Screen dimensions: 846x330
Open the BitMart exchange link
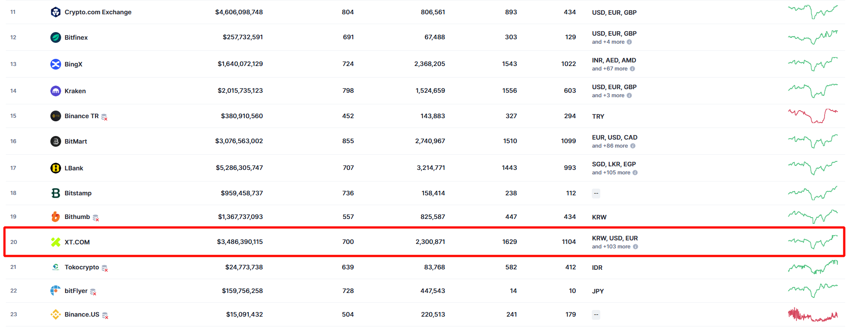click(x=75, y=141)
